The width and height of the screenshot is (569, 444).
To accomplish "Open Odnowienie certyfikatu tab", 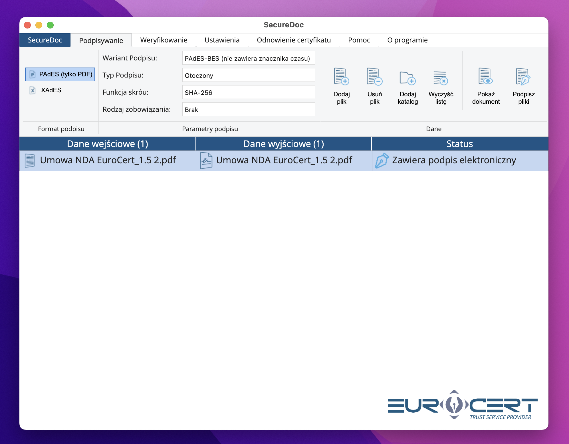I will [x=294, y=40].
